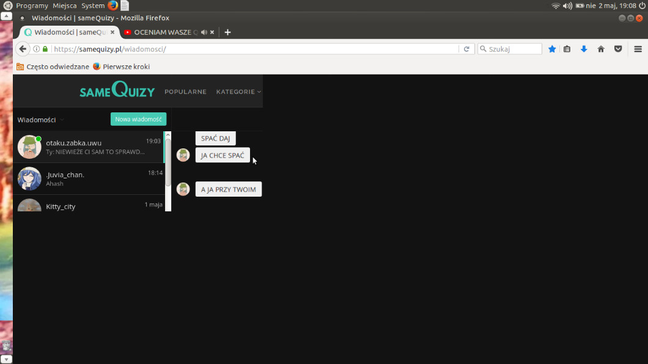Screen dimensions: 648x364
Task: Click the bookmark star icon
Action: coord(552,49)
